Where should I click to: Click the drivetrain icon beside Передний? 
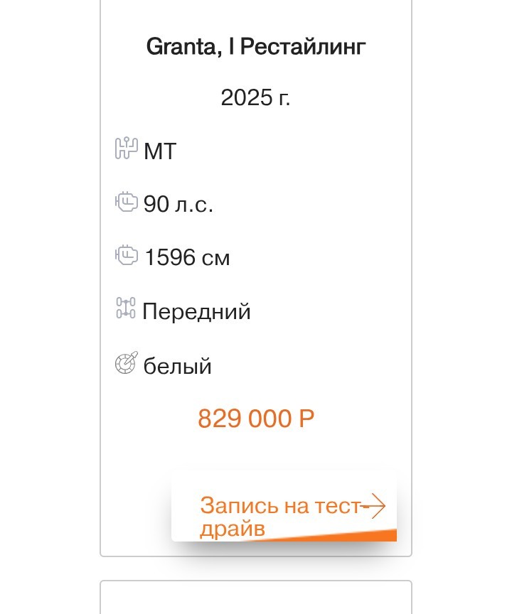tap(125, 308)
